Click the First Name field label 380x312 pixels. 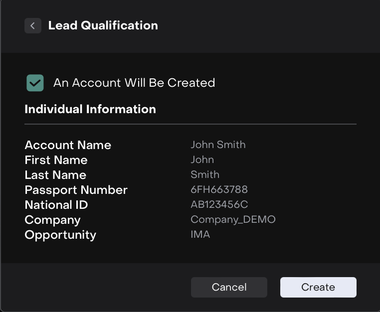[x=56, y=160]
